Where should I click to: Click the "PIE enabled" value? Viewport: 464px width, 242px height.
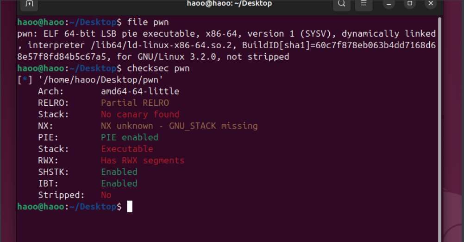click(x=130, y=138)
